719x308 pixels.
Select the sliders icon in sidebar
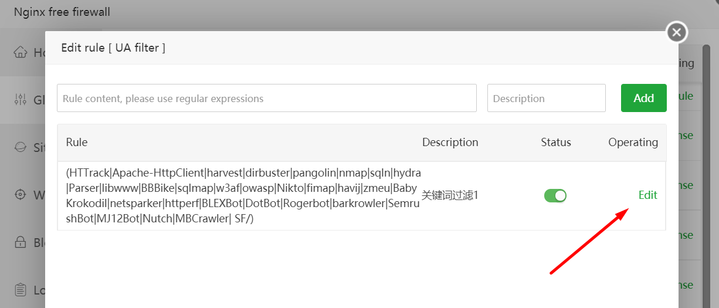point(21,100)
